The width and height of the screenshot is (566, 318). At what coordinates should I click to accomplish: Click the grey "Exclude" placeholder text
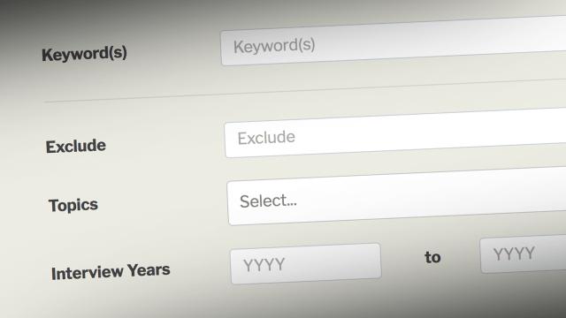click(266, 138)
